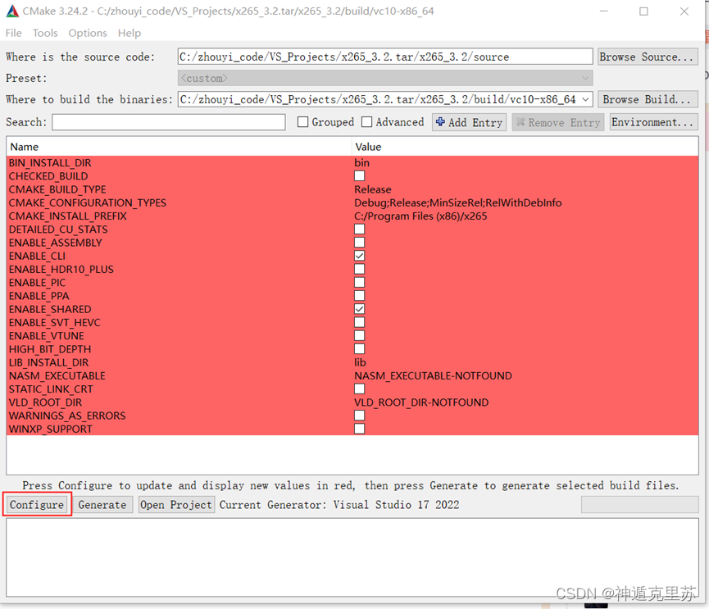
Task: Toggle the Grouped checkbox
Action: (303, 122)
